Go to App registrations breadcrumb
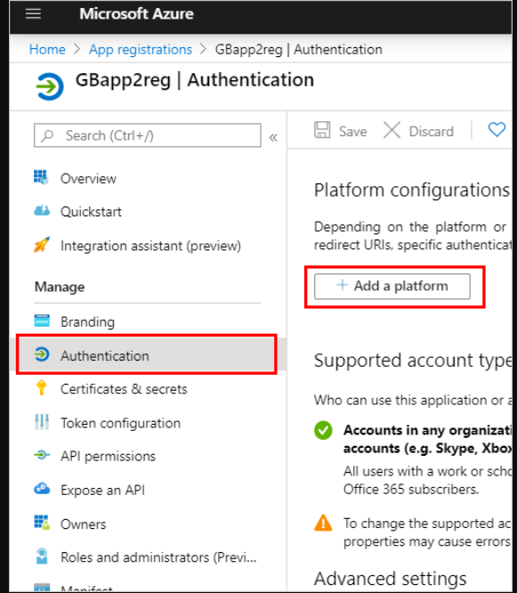 141,50
